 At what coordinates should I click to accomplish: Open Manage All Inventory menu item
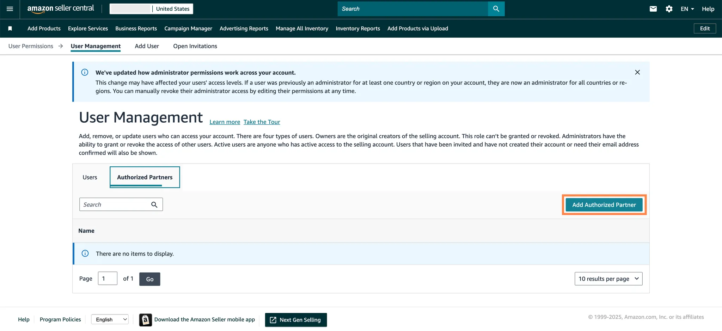click(x=302, y=29)
